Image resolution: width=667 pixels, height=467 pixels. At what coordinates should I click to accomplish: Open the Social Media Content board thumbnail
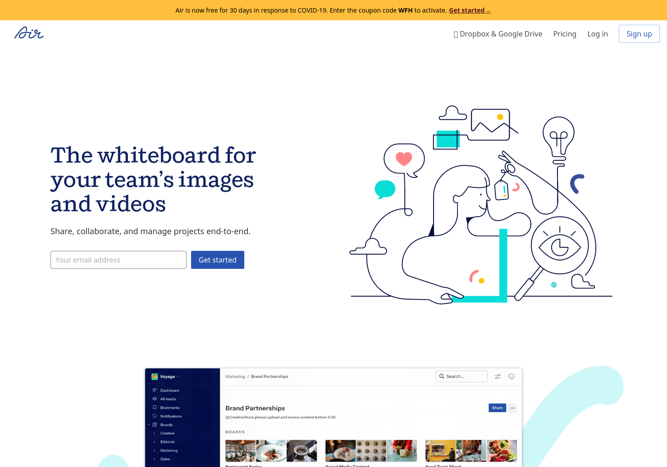click(371, 451)
